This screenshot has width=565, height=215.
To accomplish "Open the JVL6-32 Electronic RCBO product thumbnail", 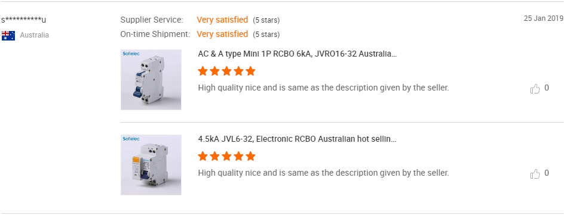I will click(x=151, y=164).
